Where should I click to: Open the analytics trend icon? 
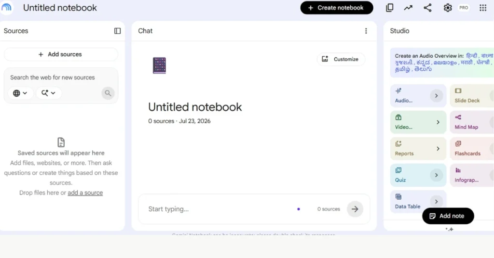(x=408, y=8)
